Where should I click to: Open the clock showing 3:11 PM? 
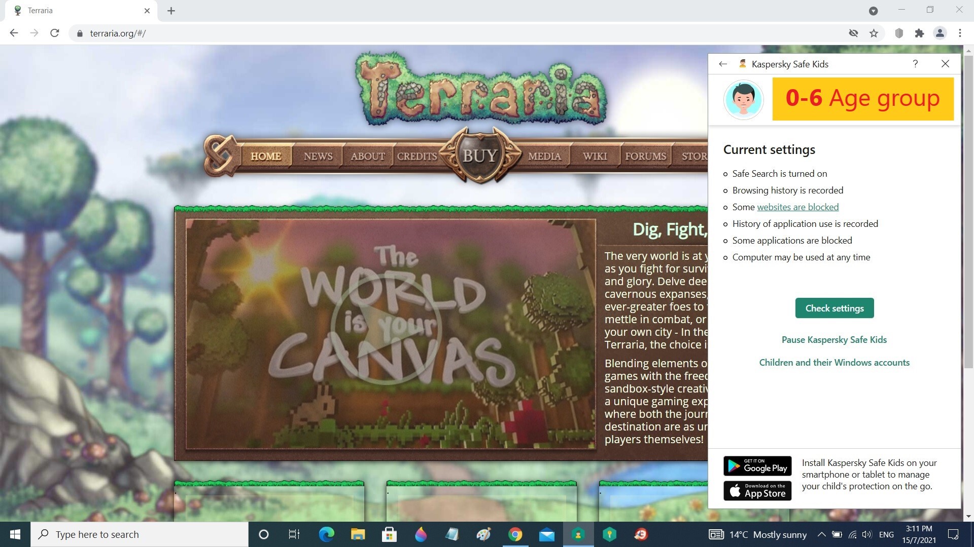(x=919, y=534)
